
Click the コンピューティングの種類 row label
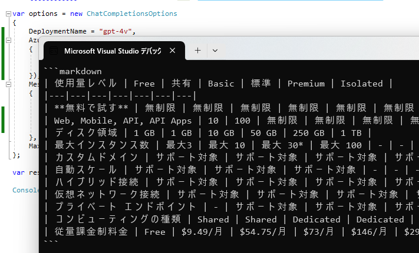click(118, 219)
